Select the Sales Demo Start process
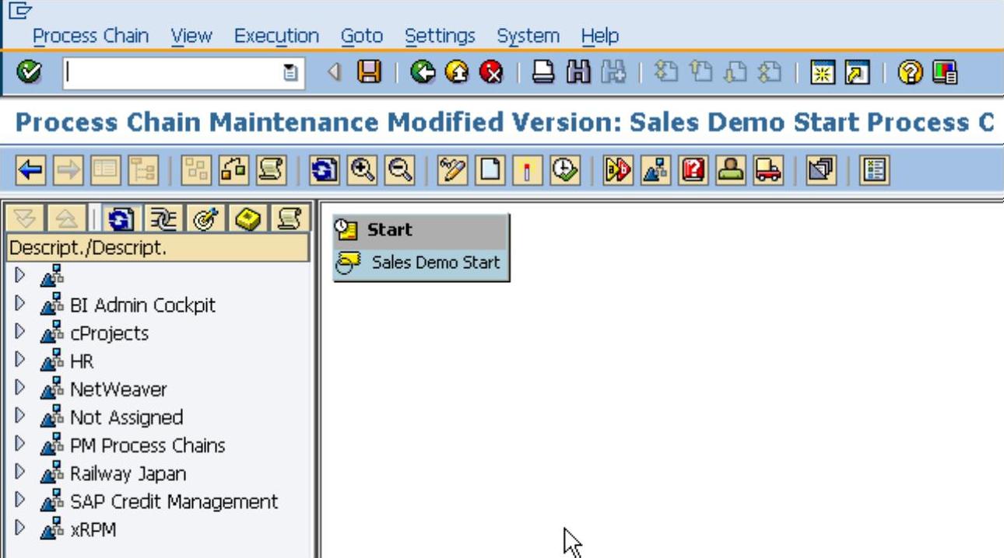Viewport: 1004px width, 558px height. 434,263
